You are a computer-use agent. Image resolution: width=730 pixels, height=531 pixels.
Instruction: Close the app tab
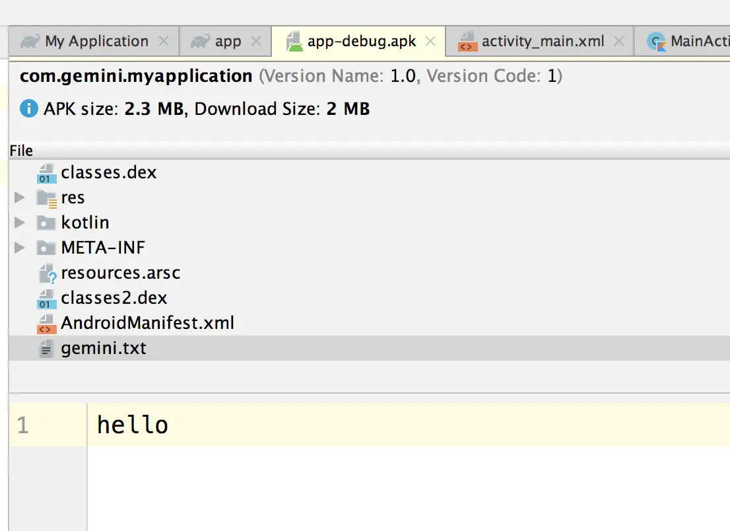(256, 41)
